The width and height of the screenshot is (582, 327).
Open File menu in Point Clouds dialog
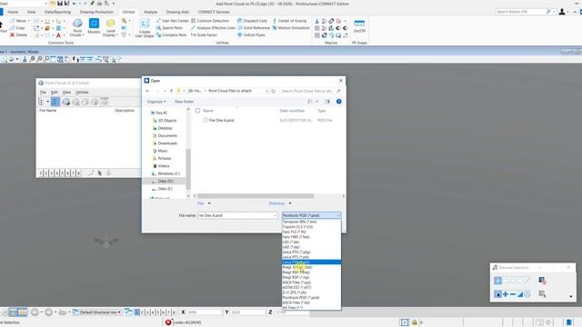pyautogui.click(x=43, y=93)
